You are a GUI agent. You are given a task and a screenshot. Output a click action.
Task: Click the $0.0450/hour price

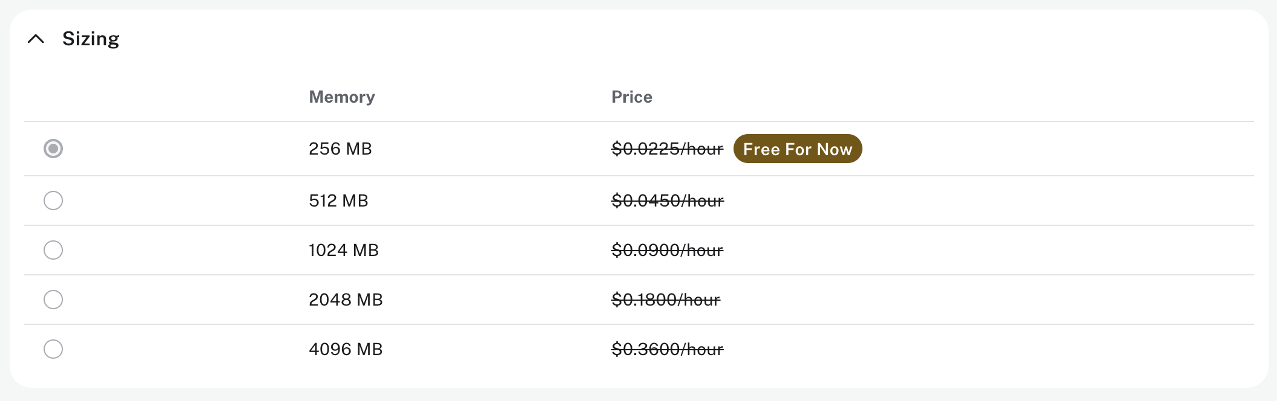pyautogui.click(x=668, y=200)
